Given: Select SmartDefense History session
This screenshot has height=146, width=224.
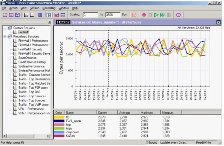Looking at the screenshot, I should (x=32, y=62).
